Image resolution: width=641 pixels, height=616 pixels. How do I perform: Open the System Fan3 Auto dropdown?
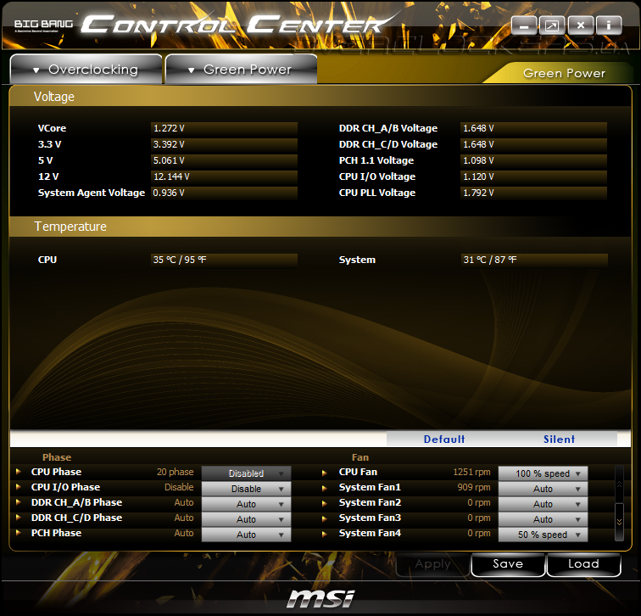[x=543, y=519]
